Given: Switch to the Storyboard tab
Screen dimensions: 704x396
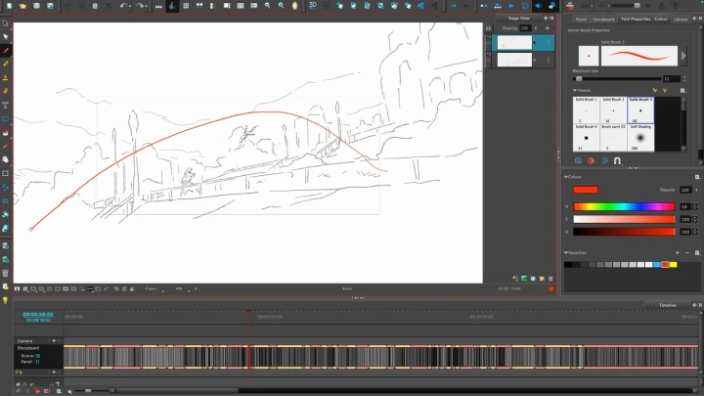Looking at the screenshot, I should [602, 19].
